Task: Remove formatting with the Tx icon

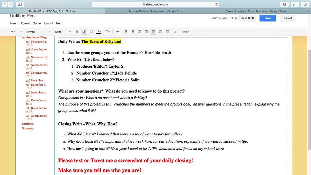Action: pyautogui.click(x=176, y=32)
